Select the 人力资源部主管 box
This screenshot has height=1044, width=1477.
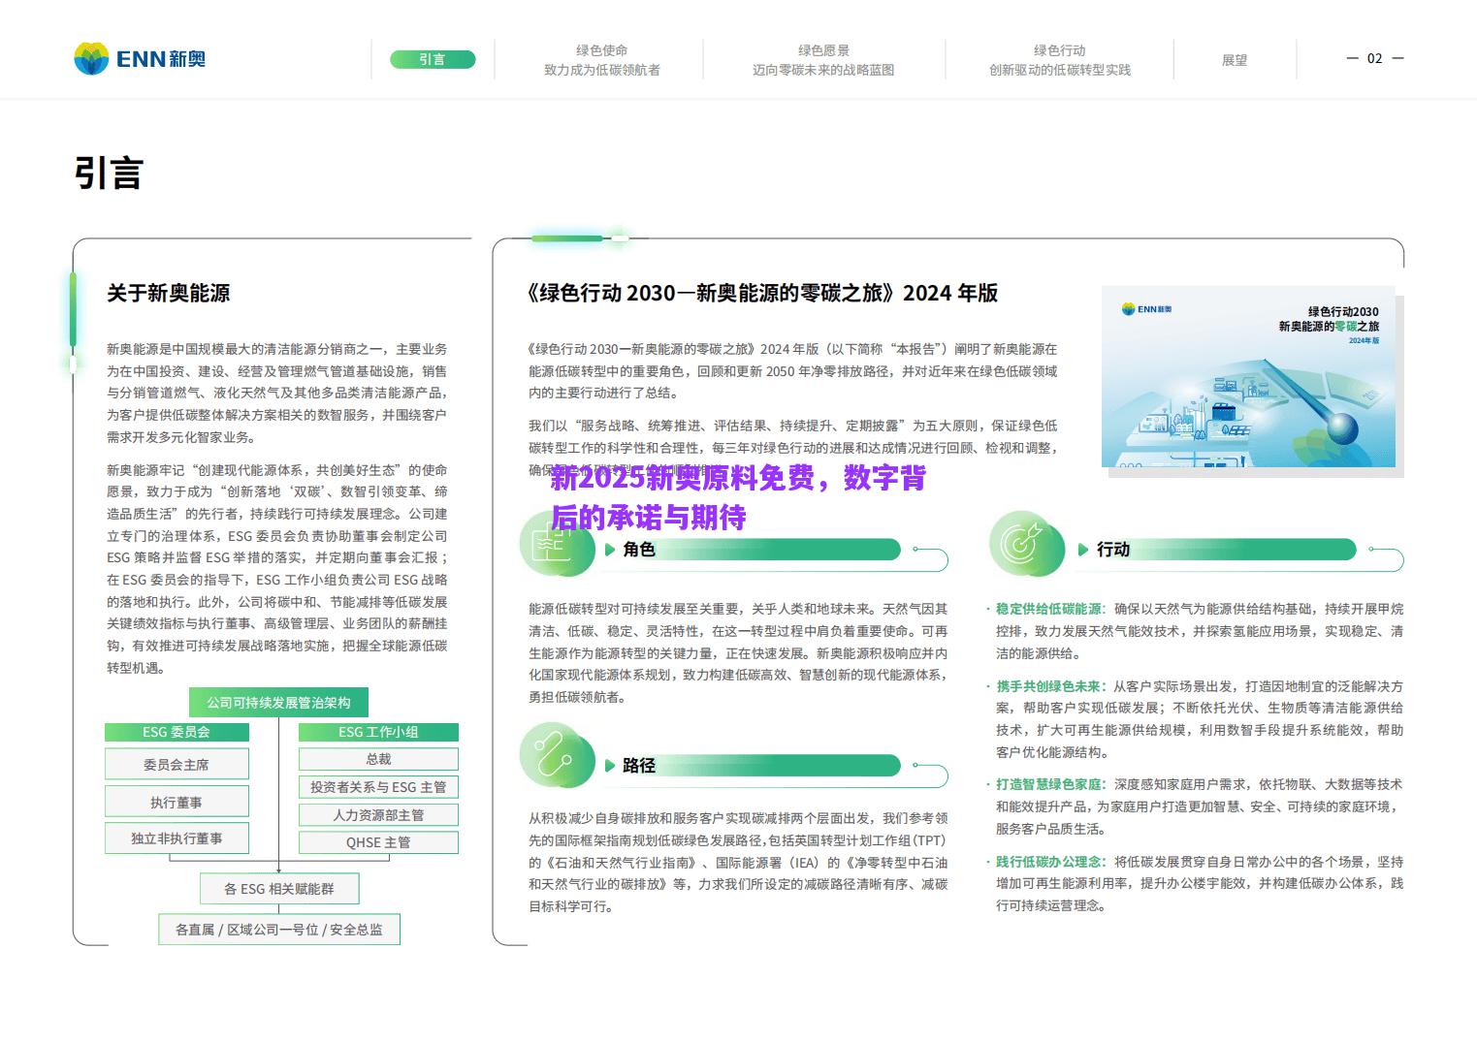coord(378,815)
